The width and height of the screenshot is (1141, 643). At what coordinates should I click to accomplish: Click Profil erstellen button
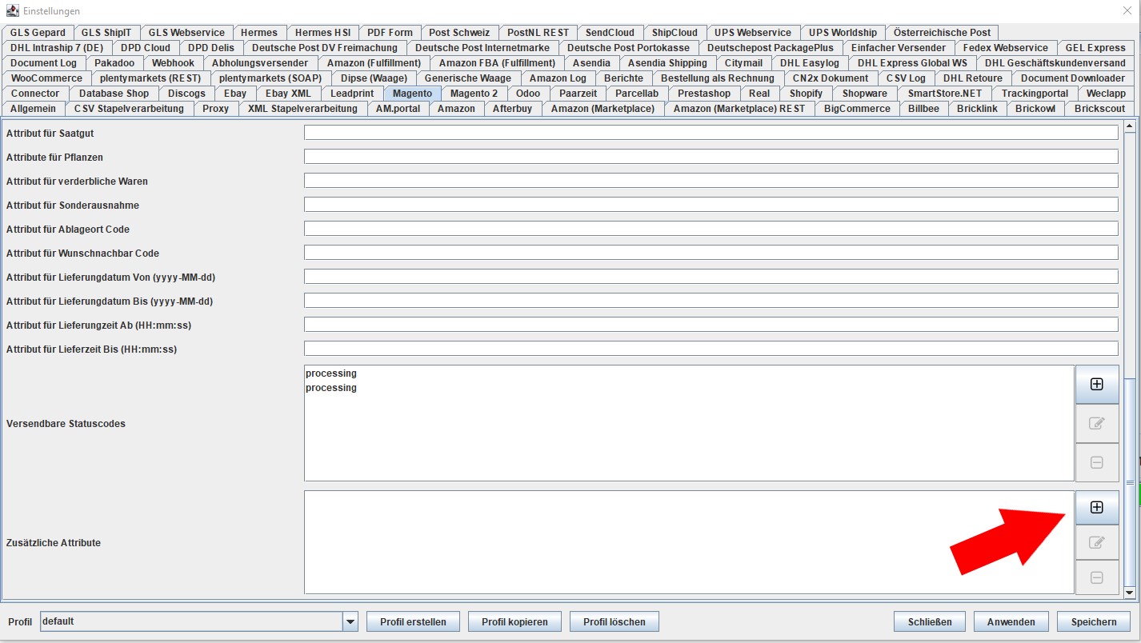pos(414,621)
